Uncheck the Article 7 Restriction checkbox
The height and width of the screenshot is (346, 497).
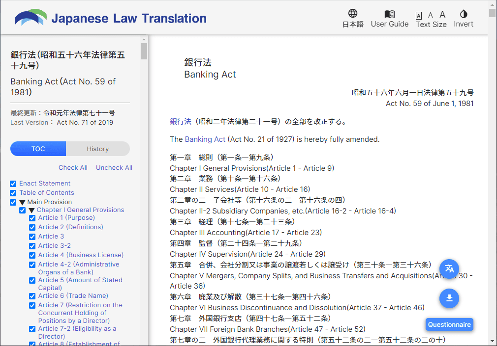[x=32, y=306]
